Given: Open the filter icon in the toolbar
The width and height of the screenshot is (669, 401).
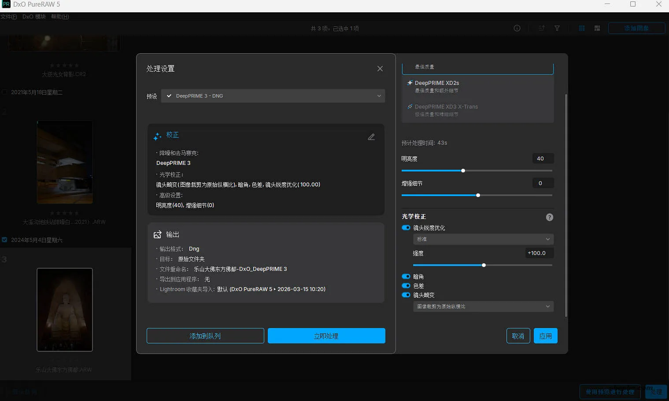Looking at the screenshot, I should (x=557, y=28).
